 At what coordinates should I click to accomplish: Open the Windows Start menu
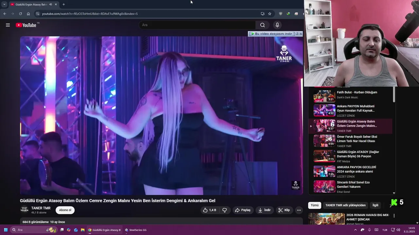pos(6,230)
